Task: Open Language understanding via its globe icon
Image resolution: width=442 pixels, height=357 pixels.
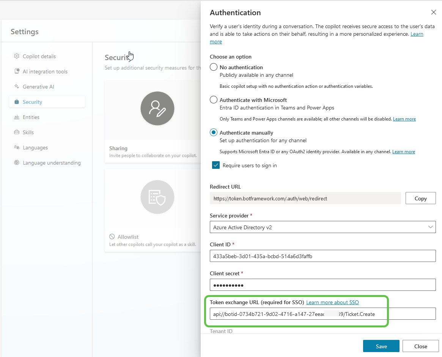Action: click(17, 162)
